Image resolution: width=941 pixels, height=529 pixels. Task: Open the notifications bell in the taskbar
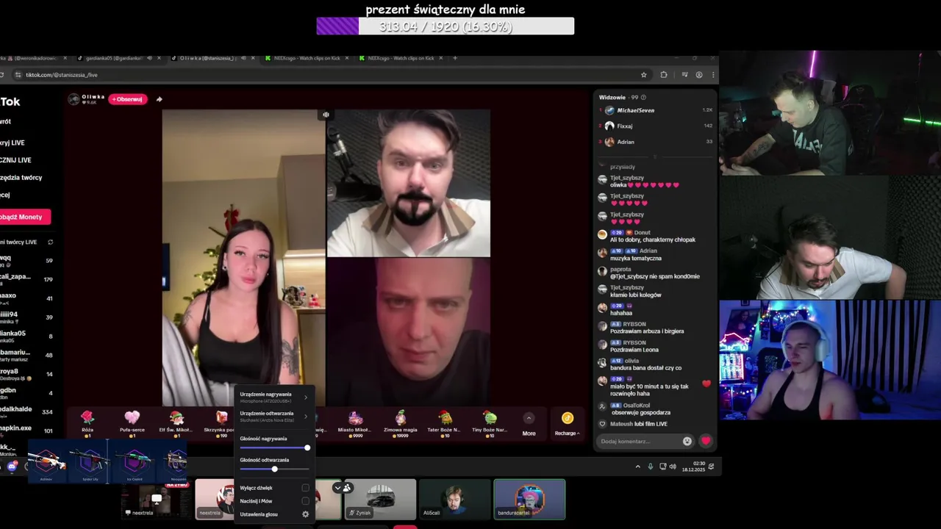[x=711, y=467]
